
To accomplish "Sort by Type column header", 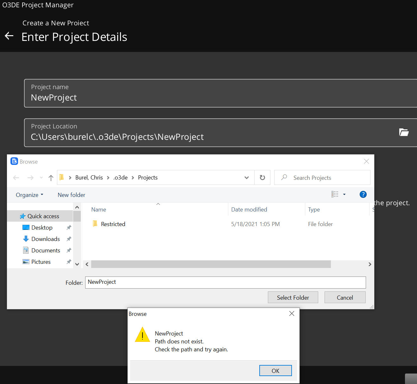I will (x=314, y=210).
